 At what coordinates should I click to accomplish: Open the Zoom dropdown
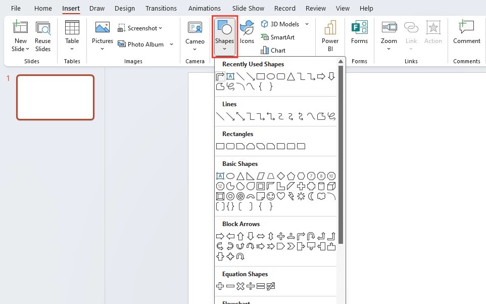pos(388,36)
